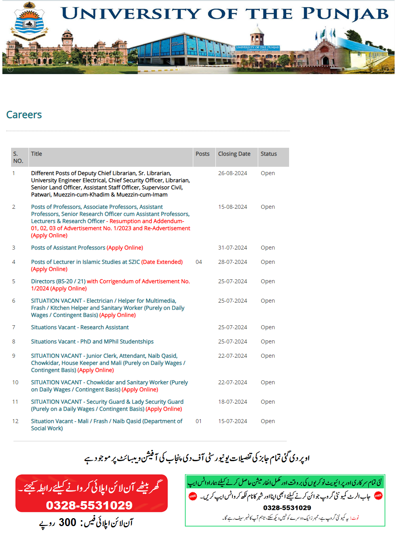Open Security Guard & Lady Security Guard vacancy
The height and width of the screenshot is (536, 396).
107,402
